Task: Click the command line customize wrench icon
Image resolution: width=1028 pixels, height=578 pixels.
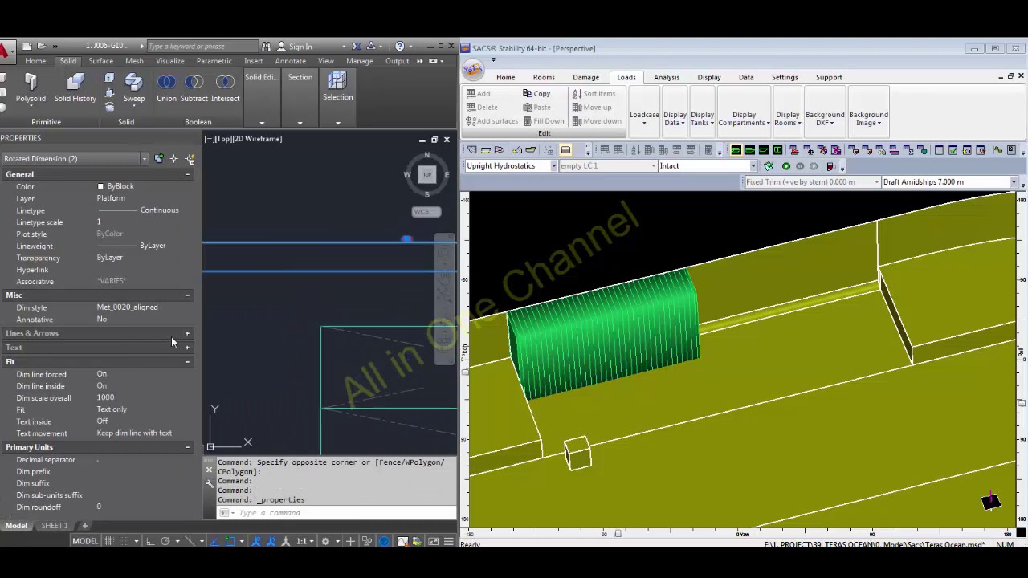Action: [210, 483]
